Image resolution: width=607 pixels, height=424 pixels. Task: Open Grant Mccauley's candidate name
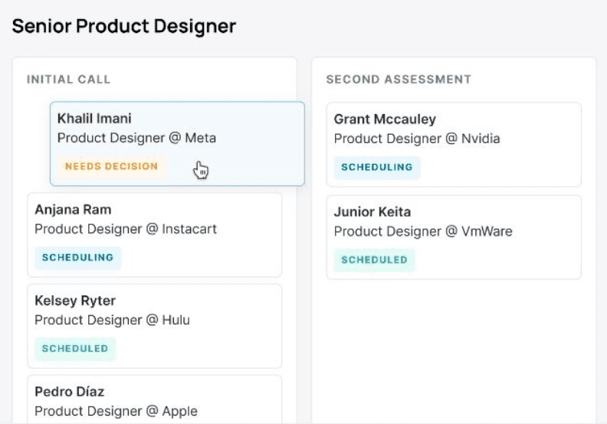point(385,119)
